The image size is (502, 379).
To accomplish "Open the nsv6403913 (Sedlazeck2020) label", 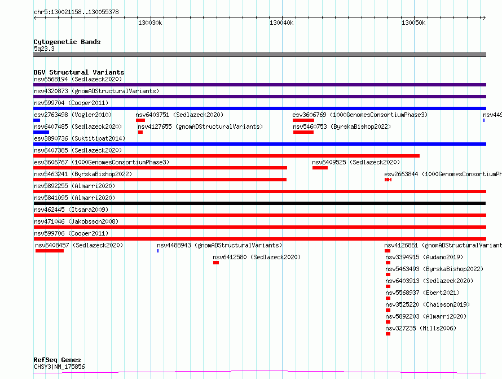I will coord(429,281).
